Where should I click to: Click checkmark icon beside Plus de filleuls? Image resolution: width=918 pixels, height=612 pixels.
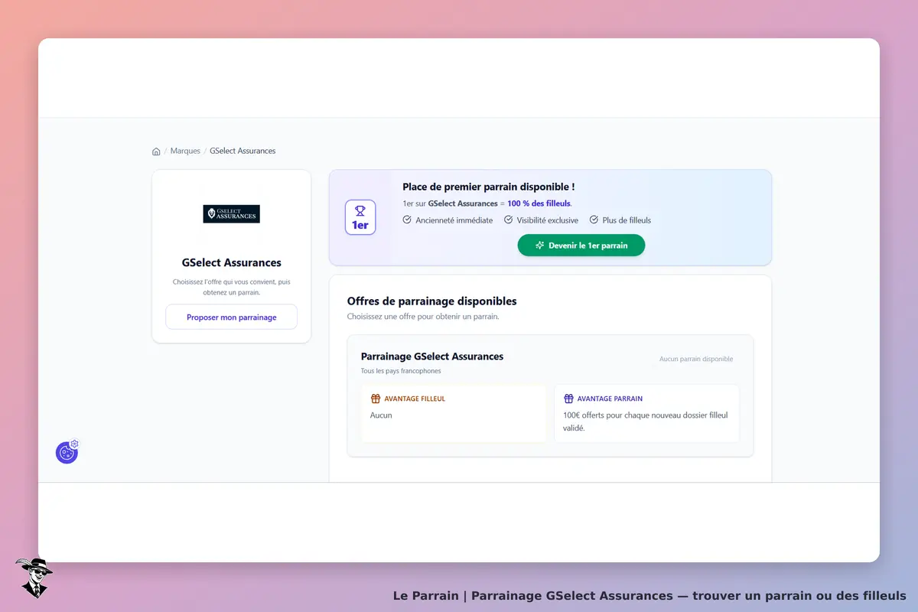(x=594, y=220)
